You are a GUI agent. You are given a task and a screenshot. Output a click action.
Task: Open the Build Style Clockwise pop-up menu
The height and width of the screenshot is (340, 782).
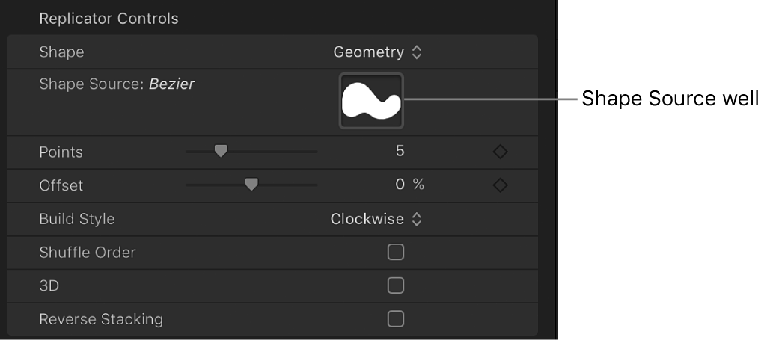(376, 219)
